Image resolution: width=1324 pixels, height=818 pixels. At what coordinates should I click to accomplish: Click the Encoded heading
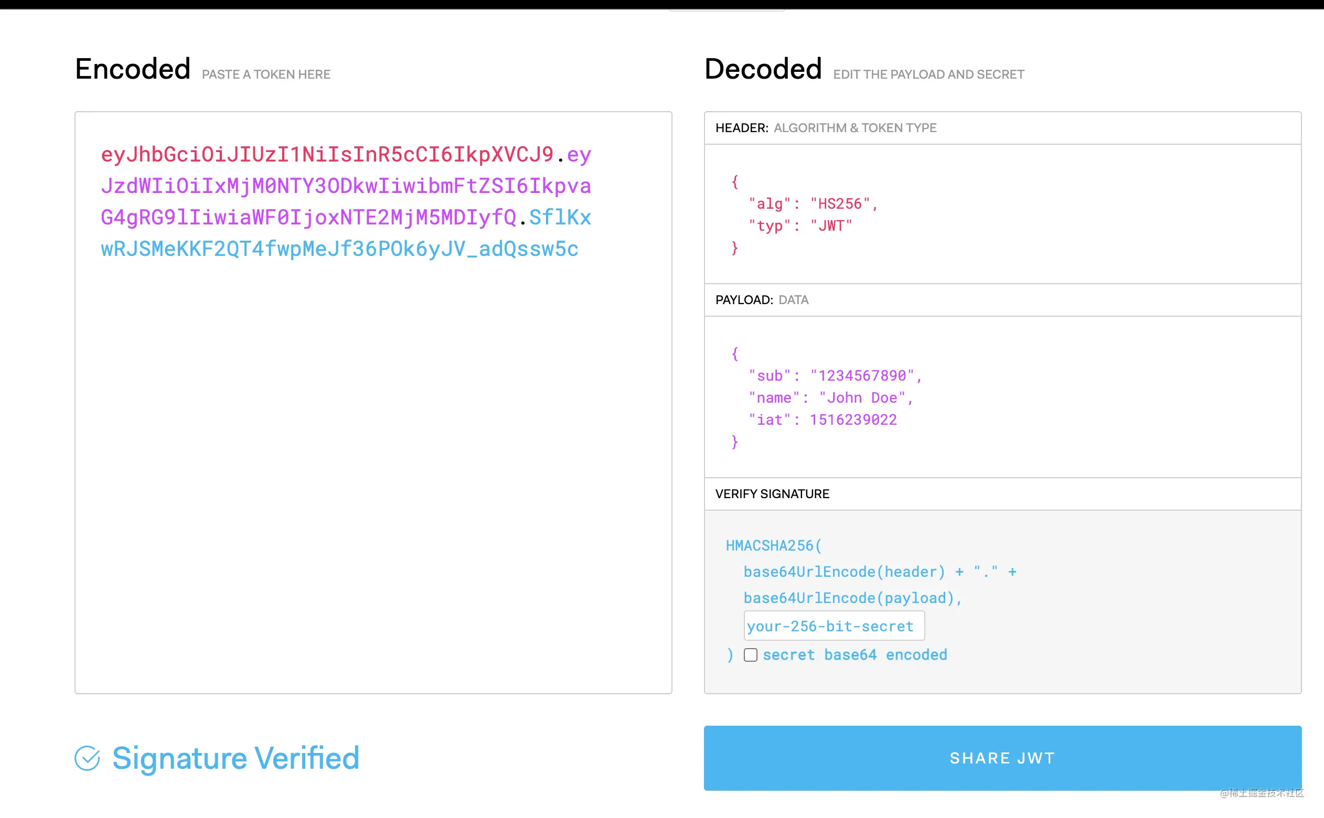(x=133, y=69)
